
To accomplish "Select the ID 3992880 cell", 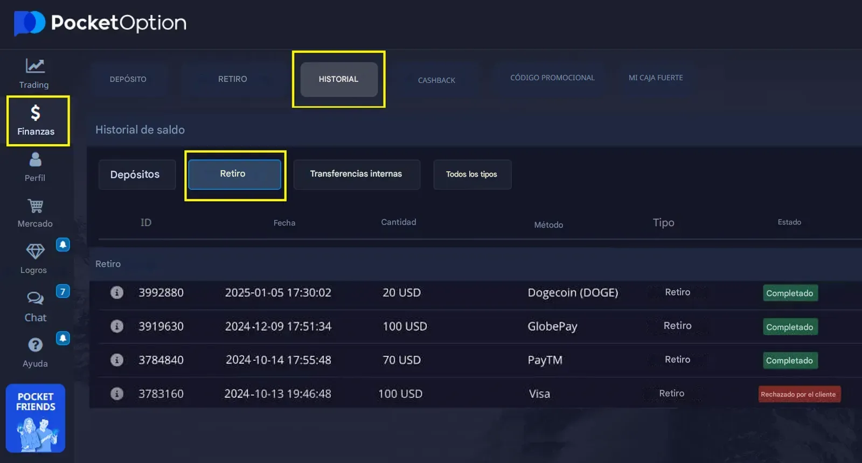I will point(161,292).
